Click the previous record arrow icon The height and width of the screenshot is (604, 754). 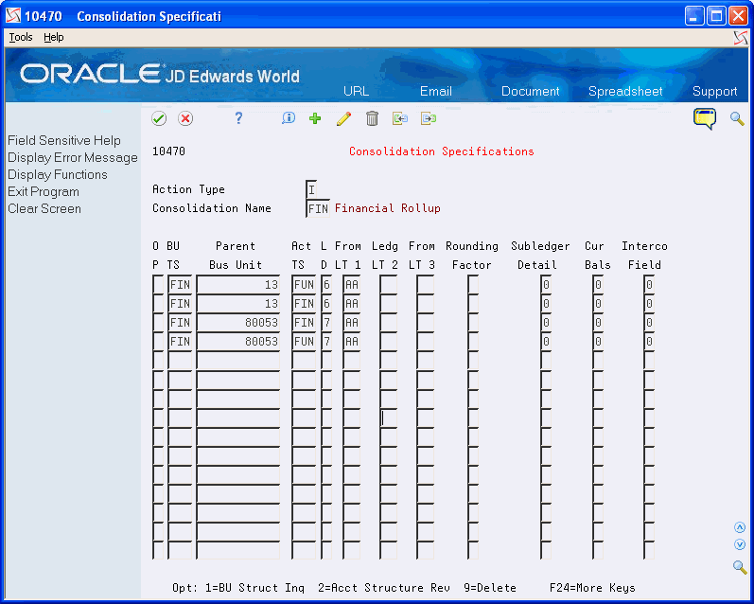tap(400, 118)
